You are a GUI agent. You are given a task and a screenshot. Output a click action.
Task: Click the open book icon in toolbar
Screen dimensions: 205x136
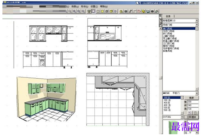click(x=148, y=11)
